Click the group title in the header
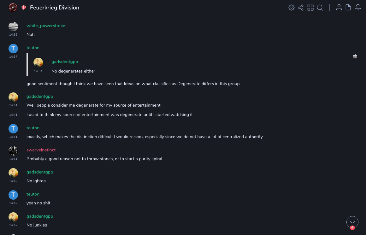This screenshot has width=366, height=235. pos(55,8)
